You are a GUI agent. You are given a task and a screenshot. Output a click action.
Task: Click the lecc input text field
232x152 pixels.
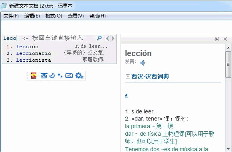pyautogui.click(x=10, y=38)
